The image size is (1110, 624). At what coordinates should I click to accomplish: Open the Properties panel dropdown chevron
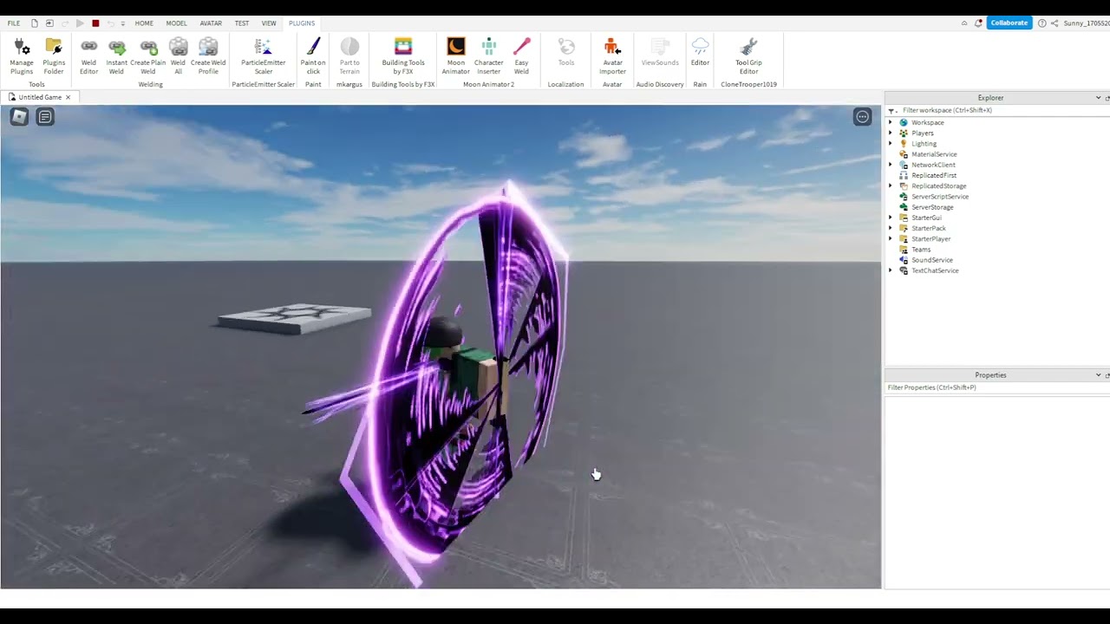1098,375
